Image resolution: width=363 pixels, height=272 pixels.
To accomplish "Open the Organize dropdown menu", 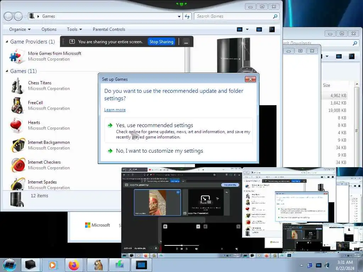I will (x=20, y=29).
